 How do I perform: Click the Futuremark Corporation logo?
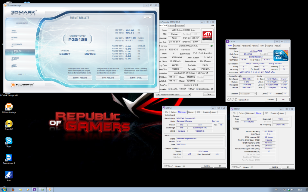click(22, 85)
